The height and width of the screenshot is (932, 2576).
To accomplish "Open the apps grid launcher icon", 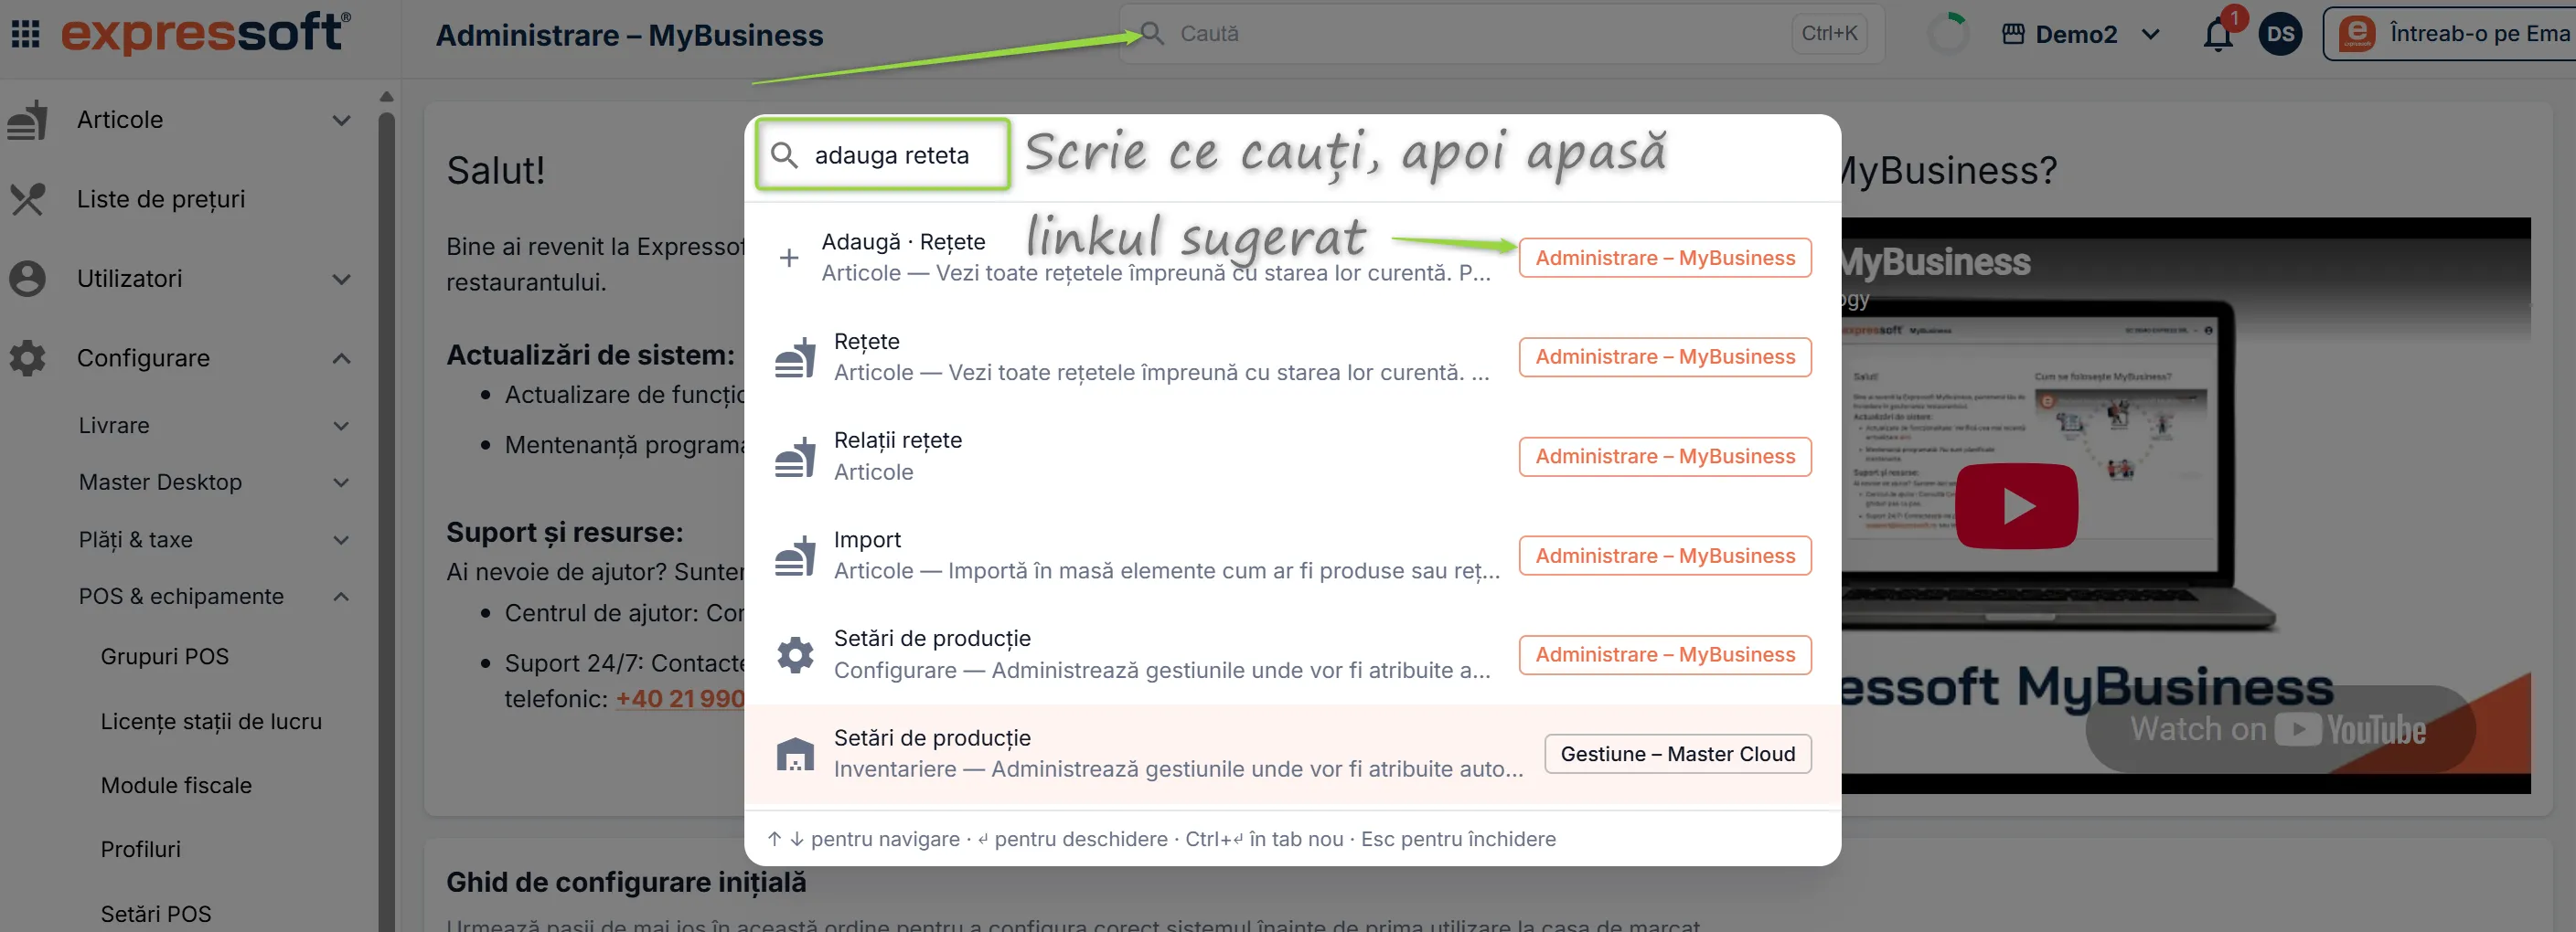I will pyautogui.click(x=25, y=34).
